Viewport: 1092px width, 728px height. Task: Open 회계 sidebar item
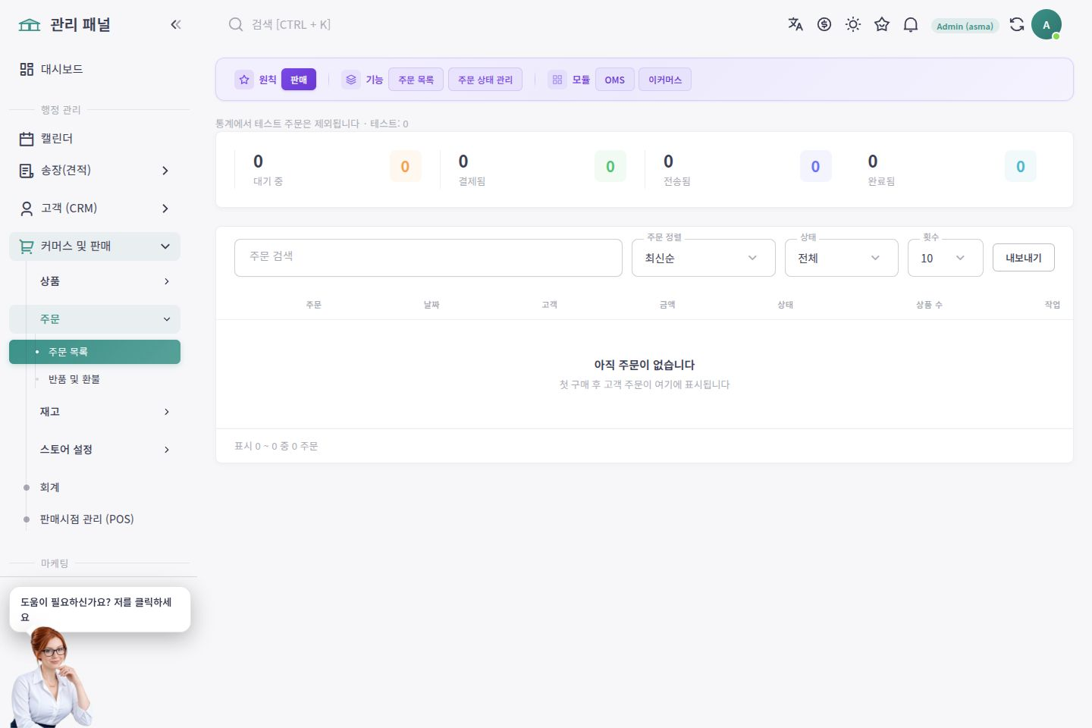(95, 488)
